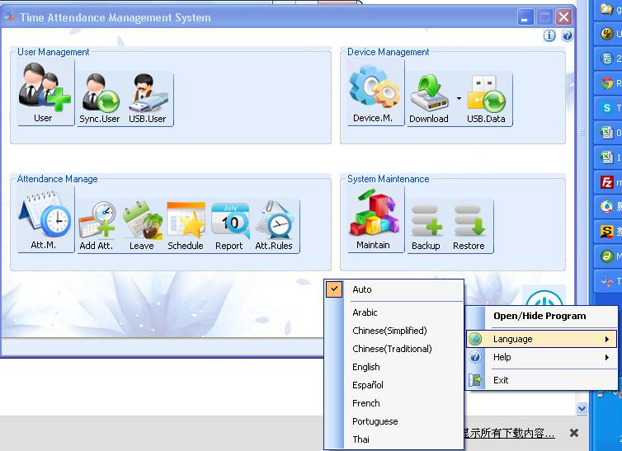Click the show all downloads link
This screenshot has width=622, height=451.
509,433
